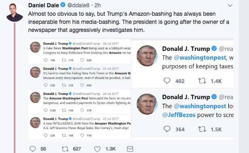Click the heart icon showing 60K in image
This screenshot has height=153, width=249.
click(x=82, y=60)
